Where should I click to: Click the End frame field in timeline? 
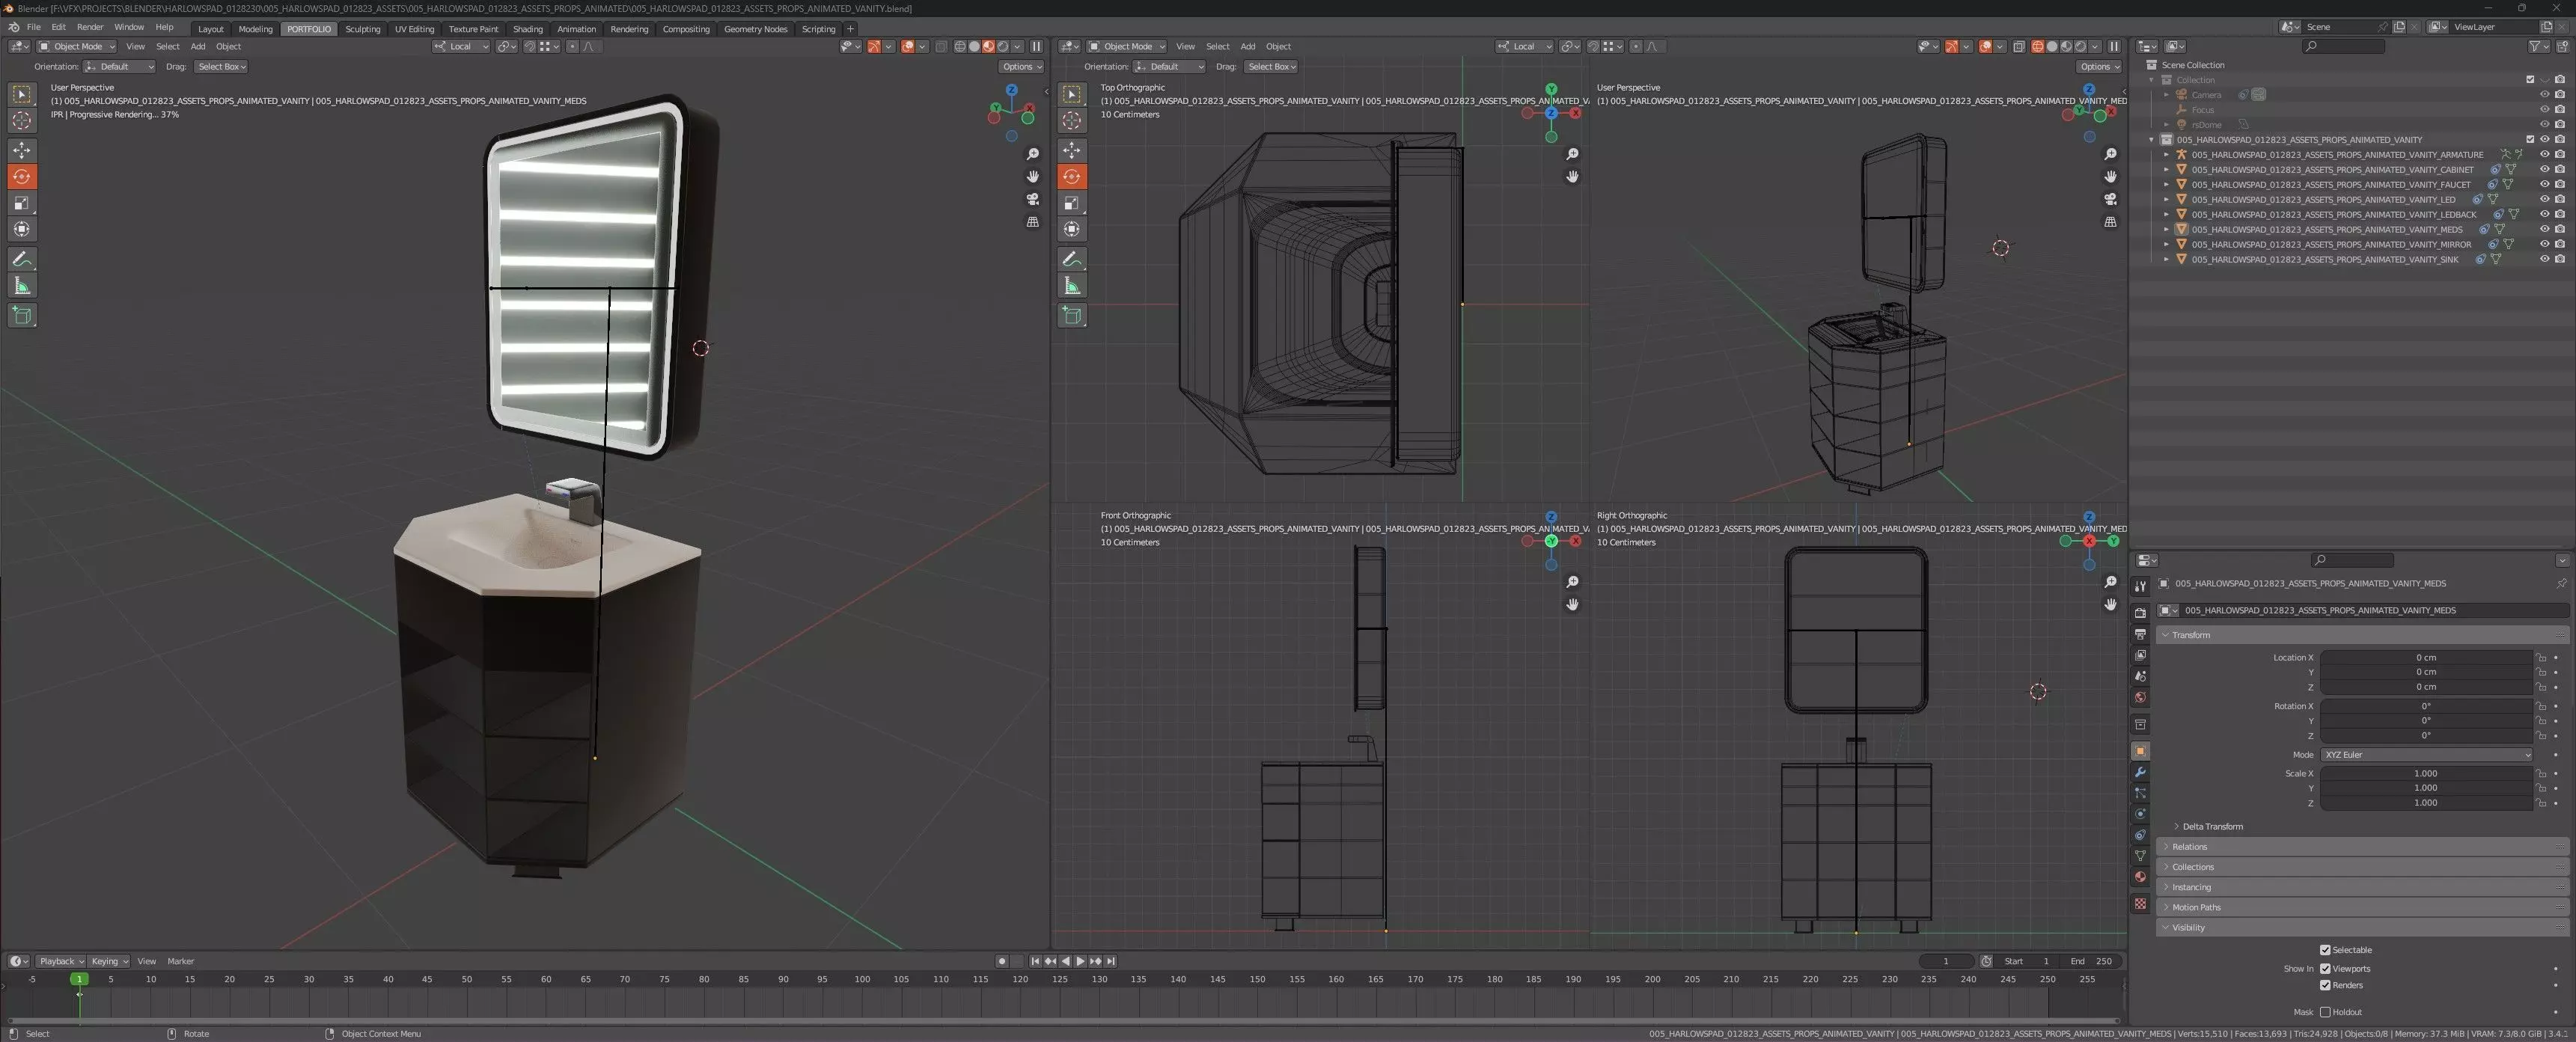2091,961
